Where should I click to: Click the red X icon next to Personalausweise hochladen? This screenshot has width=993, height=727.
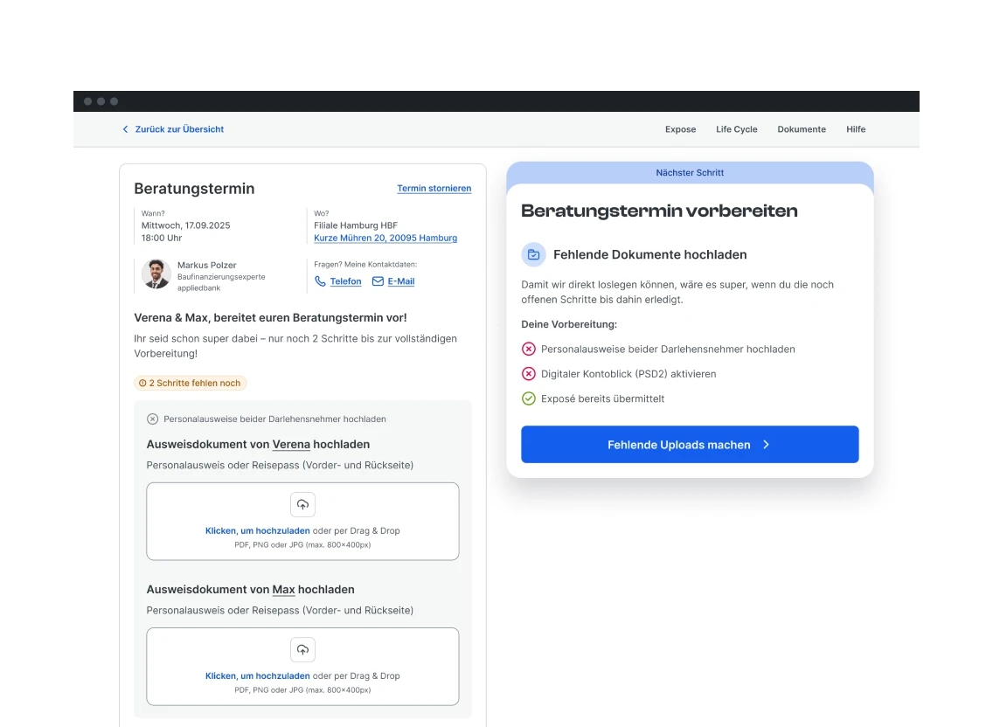(x=529, y=349)
